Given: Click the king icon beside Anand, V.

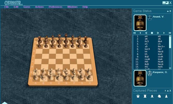Looking at the screenshot, I should [x=150, y=18].
